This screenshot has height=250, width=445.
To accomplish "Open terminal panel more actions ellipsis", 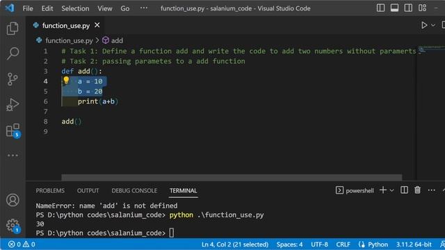I will [431, 190].
